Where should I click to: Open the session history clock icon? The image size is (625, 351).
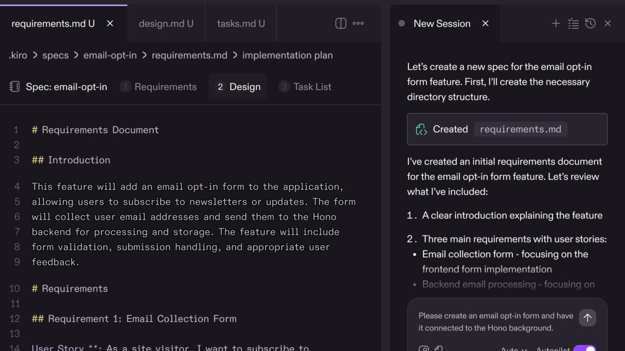590,23
